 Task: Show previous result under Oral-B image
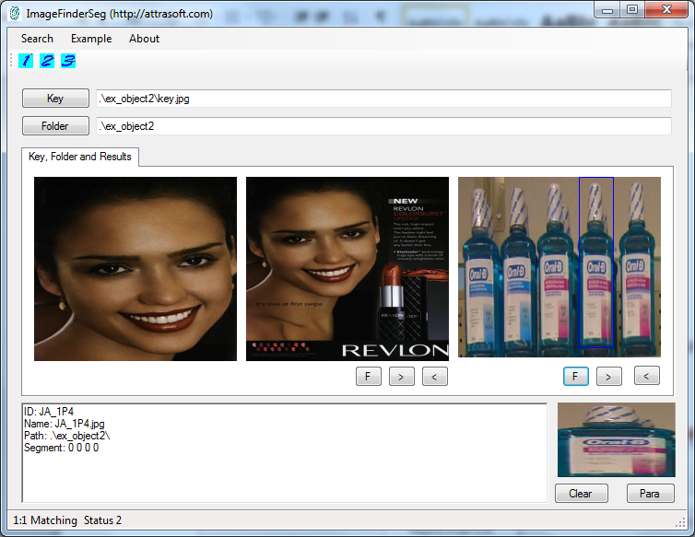[647, 375]
